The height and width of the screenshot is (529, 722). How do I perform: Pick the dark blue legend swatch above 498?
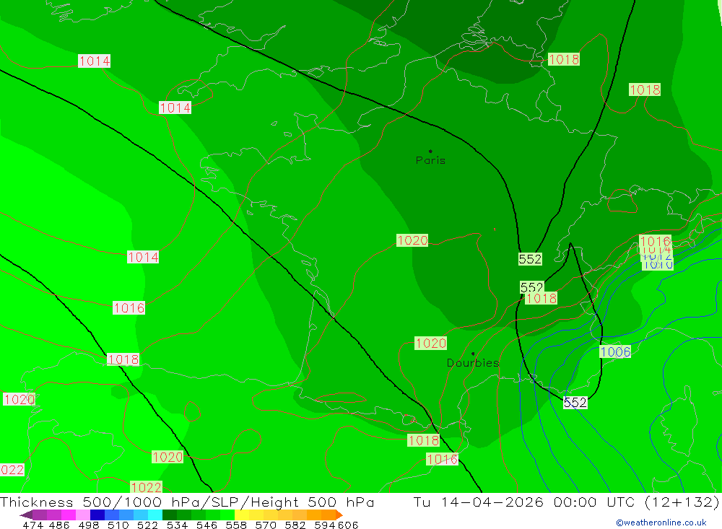97,515
